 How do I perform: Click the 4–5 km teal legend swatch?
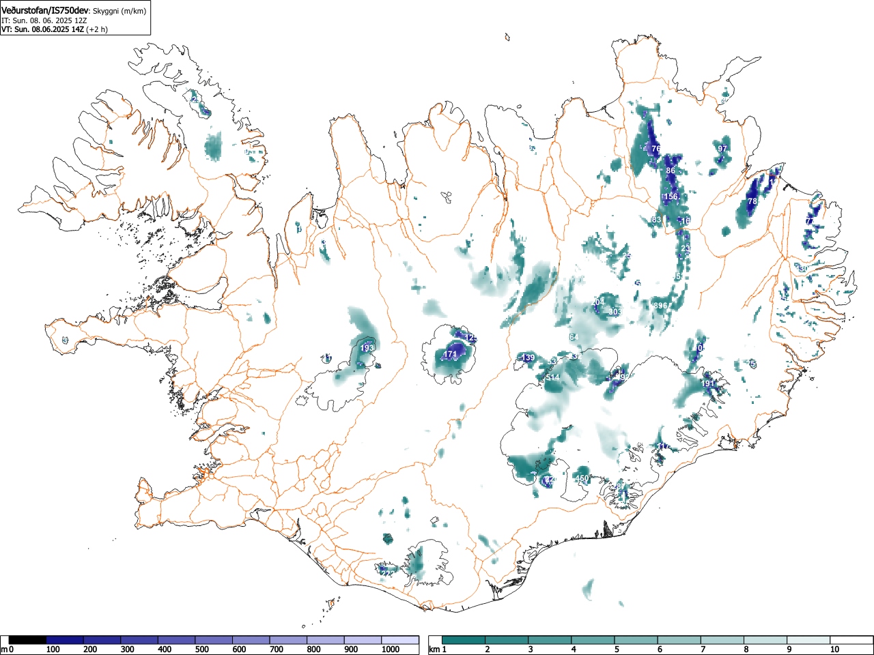pyautogui.click(x=593, y=640)
